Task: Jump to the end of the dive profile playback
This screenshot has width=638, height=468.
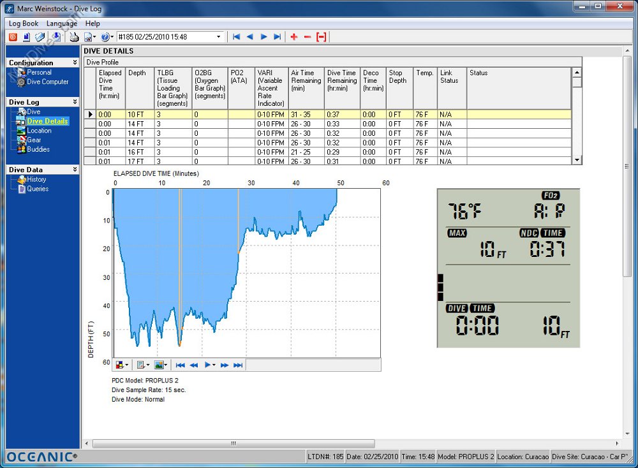Action: coord(238,365)
